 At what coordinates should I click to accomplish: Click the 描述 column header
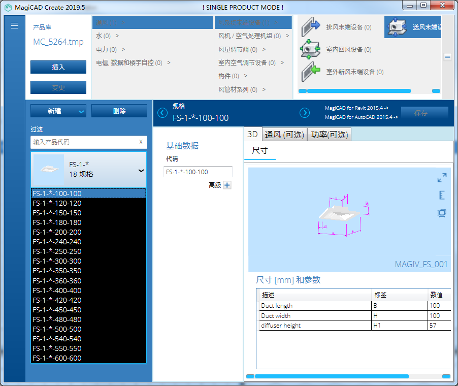[315, 295]
